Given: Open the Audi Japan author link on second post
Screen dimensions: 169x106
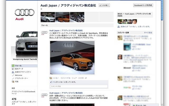Looking at the screenshot, I should click(66, 93).
